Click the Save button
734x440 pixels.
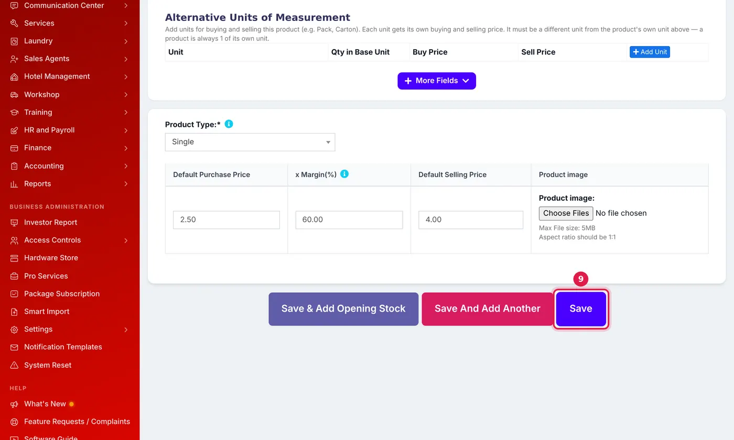pyautogui.click(x=581, y=309)
